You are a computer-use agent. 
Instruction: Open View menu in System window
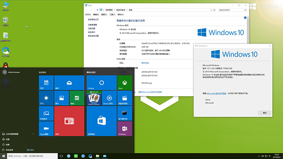coord(104,15)
